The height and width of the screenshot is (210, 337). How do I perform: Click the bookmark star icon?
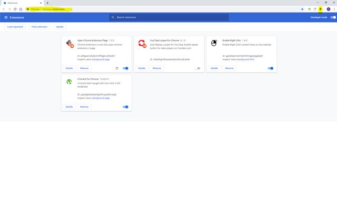(x=302, y=9)
